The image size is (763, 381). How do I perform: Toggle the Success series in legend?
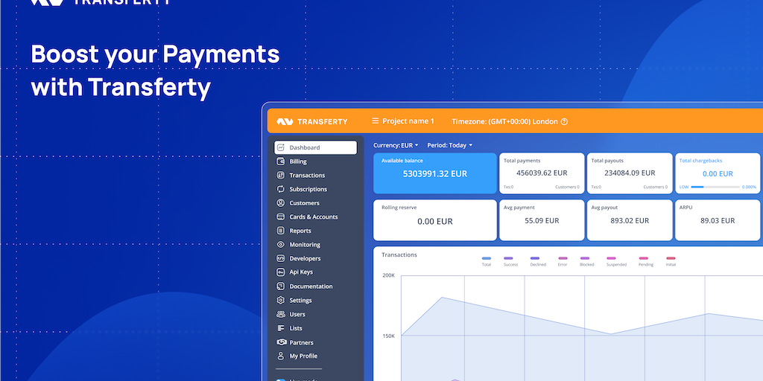point(510,261)
